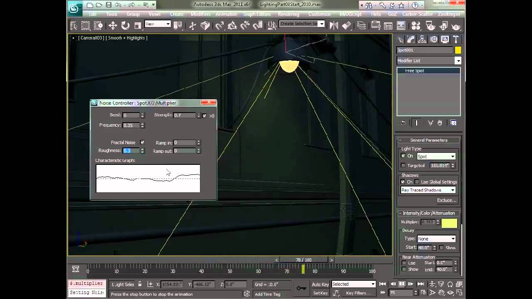Click the Roughness value field
This screenshot has height=299, width=532.
coord(131,151)
